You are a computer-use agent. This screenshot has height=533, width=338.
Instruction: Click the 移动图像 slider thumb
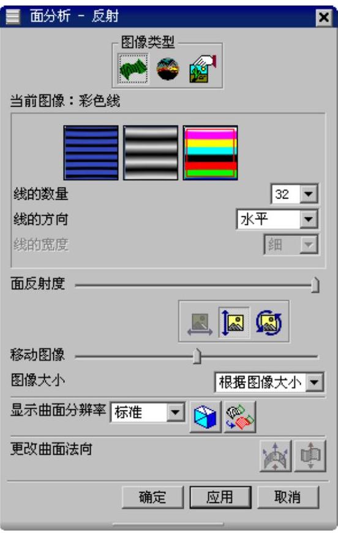click(x=197, y=356)
